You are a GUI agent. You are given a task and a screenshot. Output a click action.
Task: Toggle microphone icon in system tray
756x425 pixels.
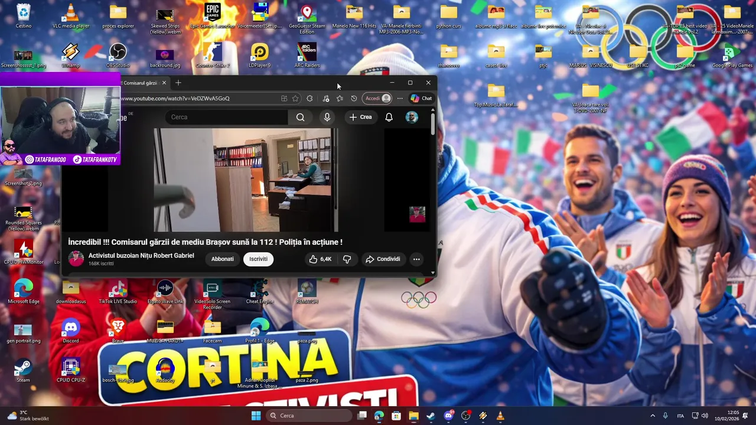point(666,416)
